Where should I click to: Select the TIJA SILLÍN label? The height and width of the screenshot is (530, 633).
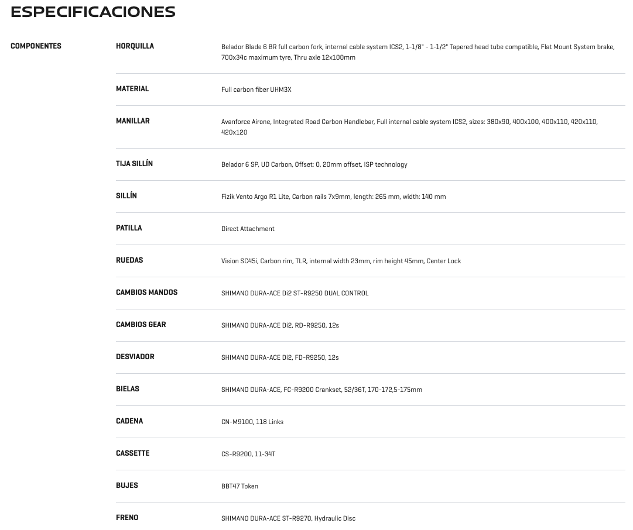(x=135, y=163)
